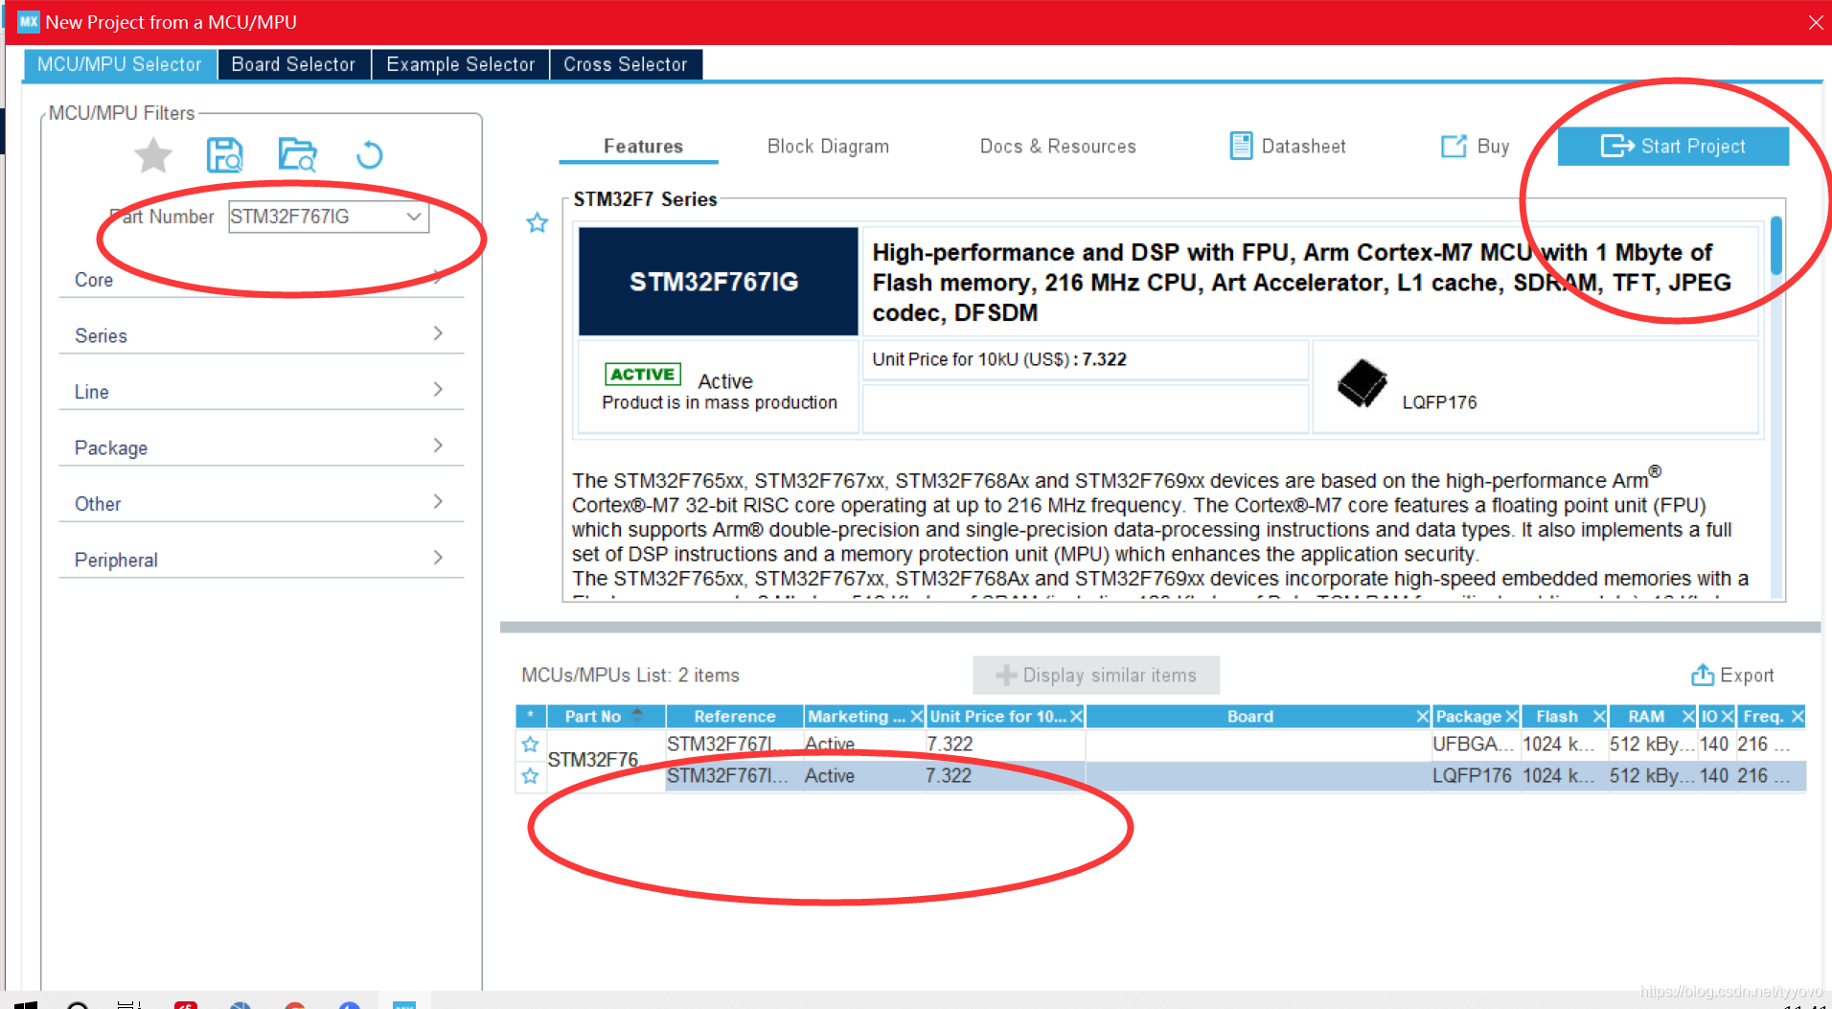Viewport: 1832px width, 1009px height.
Task: Expand the Series filter
Action: tap(261, 334)
